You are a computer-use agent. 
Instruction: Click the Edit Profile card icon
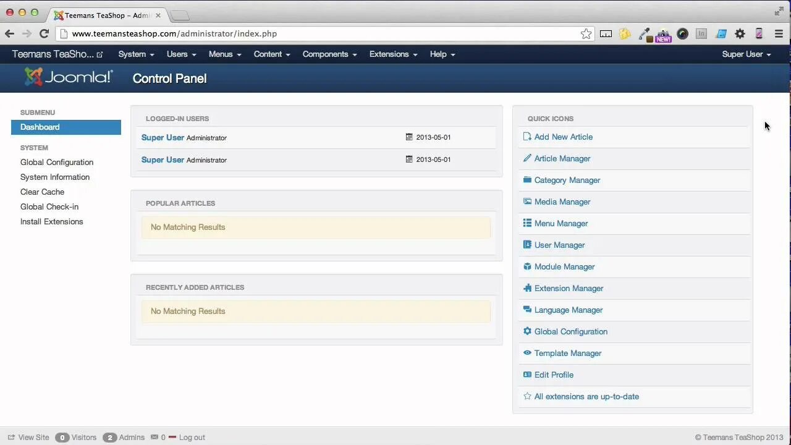[527, 375]
